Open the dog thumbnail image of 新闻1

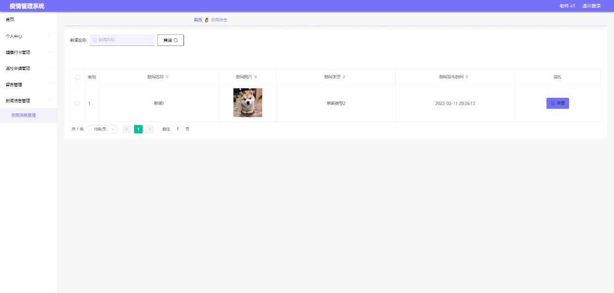[x=248, y=103]
